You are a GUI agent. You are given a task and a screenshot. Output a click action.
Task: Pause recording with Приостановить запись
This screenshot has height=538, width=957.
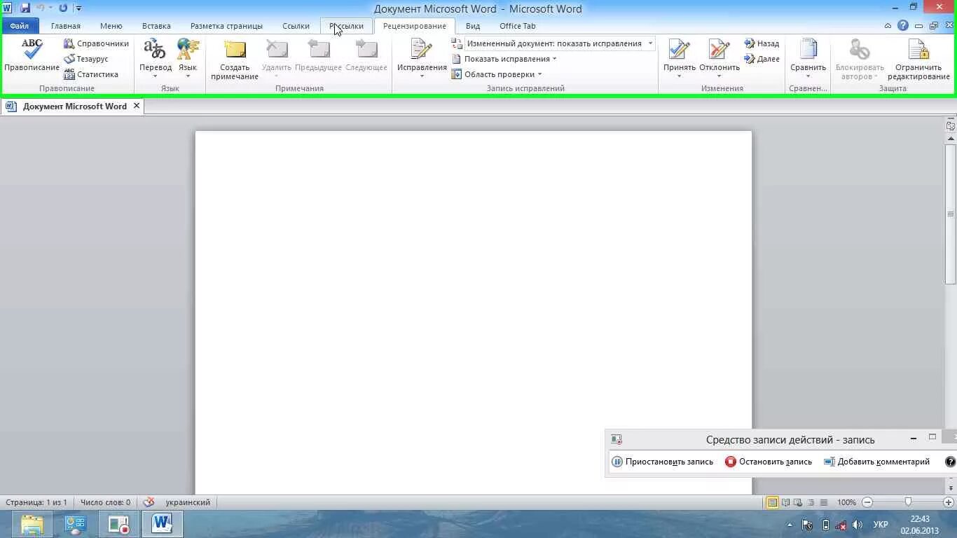tap(662, 462)
